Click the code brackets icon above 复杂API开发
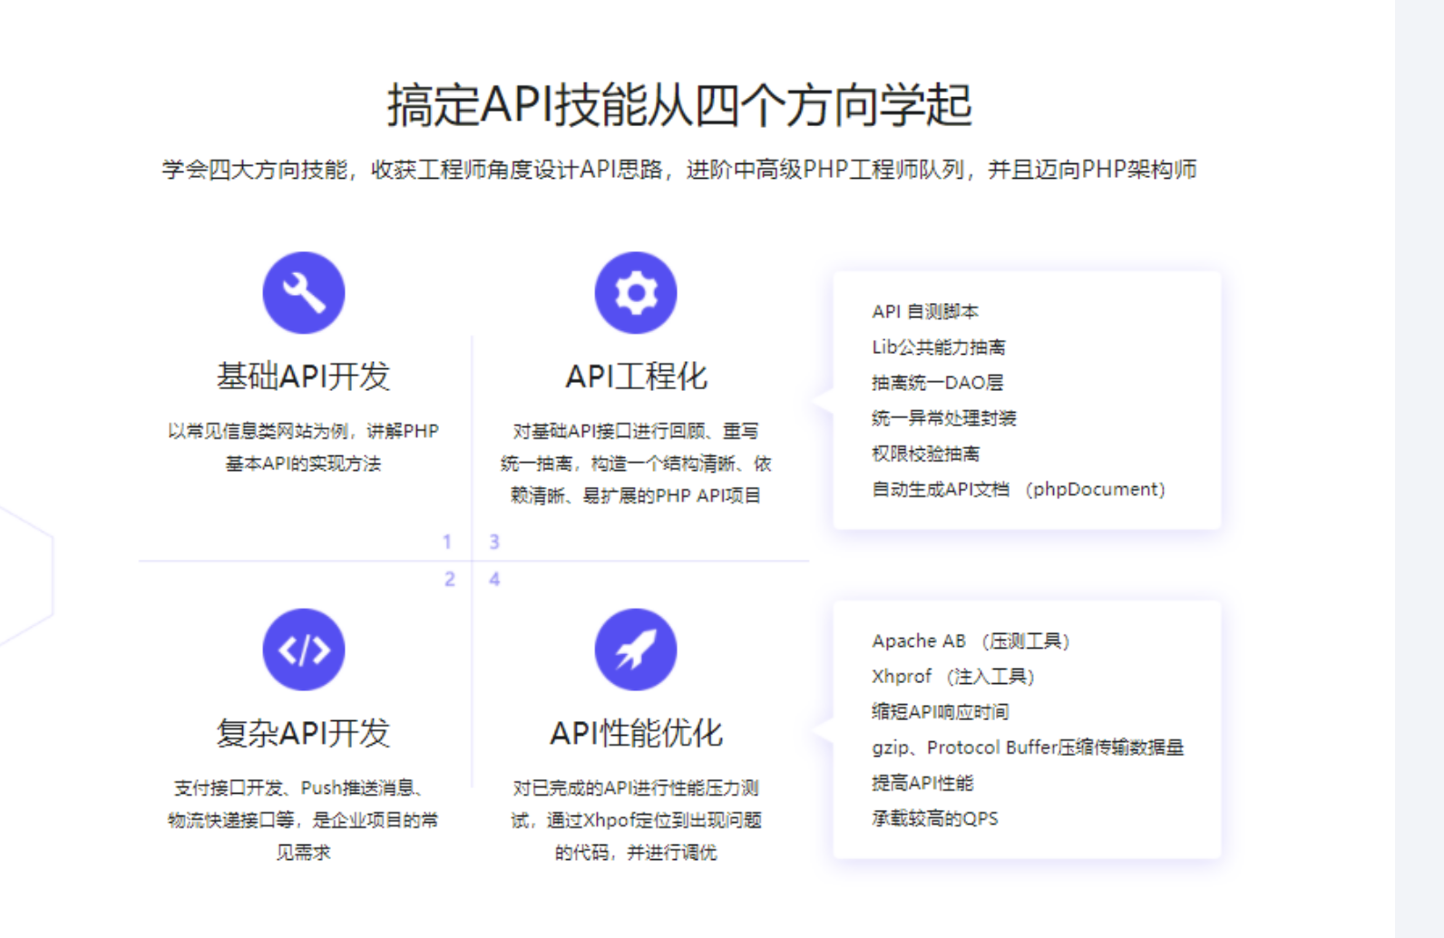 [304, 650]
